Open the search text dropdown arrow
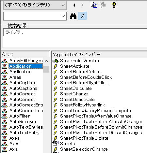The width and height of the screenshot is (147, 153). pyautogui.click(x=63, y=16)
